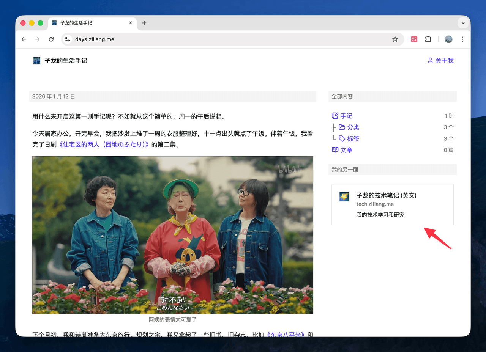Image resolution: width=486 pixels, height=352 pixels.
Task: Open the 子龙的技术笔记 (英文) card
Action: point(393,204)
